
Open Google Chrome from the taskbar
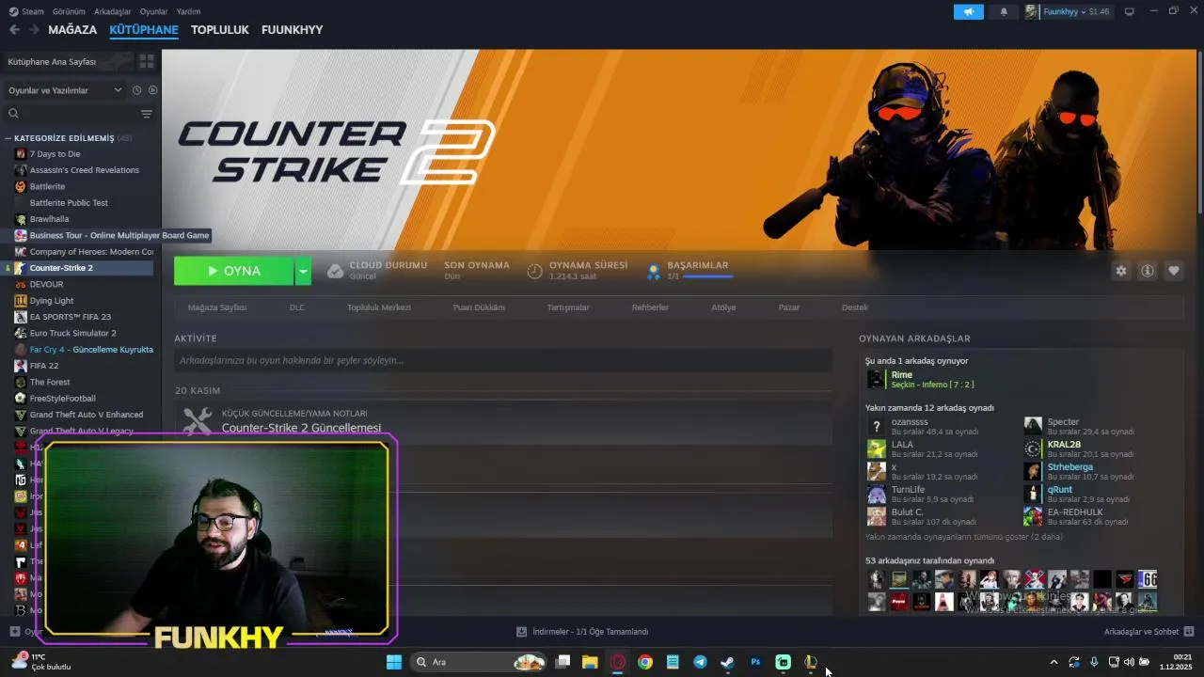pyautogui.click(x=644, y=662)
